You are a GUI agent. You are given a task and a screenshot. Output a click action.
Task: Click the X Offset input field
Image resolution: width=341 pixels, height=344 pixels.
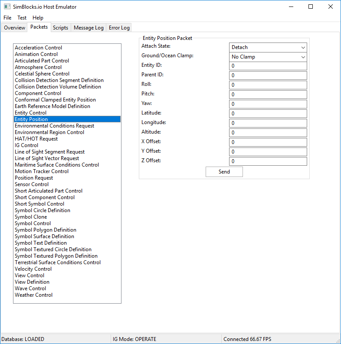(268, 142)
